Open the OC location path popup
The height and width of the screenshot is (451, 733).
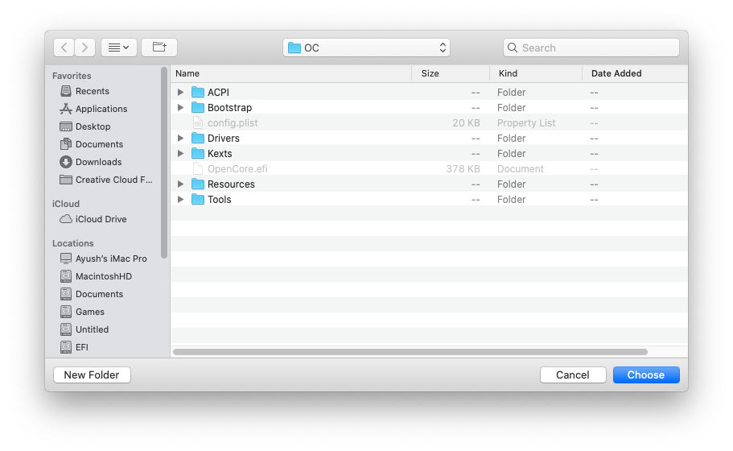(366, 48)
